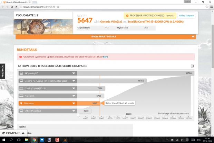The image size is (214, 143).
Task: Click the 31586 score bar
Action: pos(136,73)
